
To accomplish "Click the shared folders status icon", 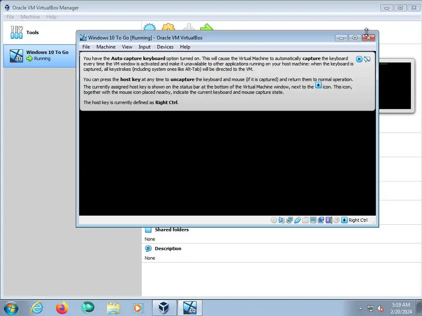I will 305,220.
